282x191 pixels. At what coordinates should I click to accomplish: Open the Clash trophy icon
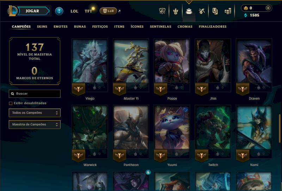pyautogui.click(x=162, y=11)
